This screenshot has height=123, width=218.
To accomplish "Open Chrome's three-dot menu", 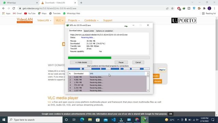I will [215, 8].
